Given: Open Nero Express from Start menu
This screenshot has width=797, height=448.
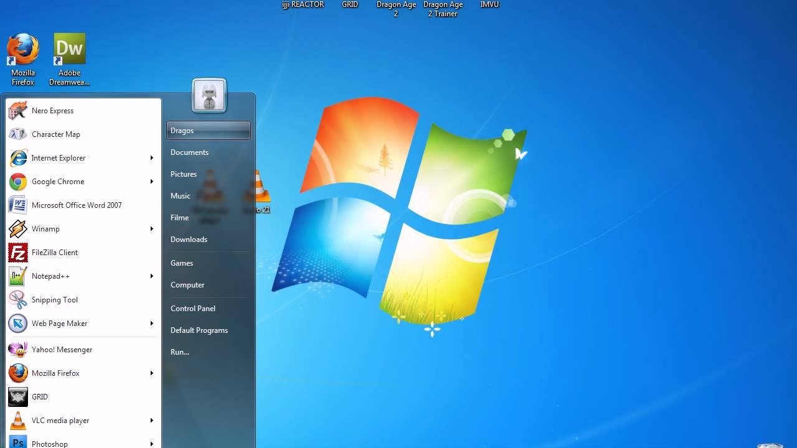Looking at the screenshot, I should coord(83,111).
